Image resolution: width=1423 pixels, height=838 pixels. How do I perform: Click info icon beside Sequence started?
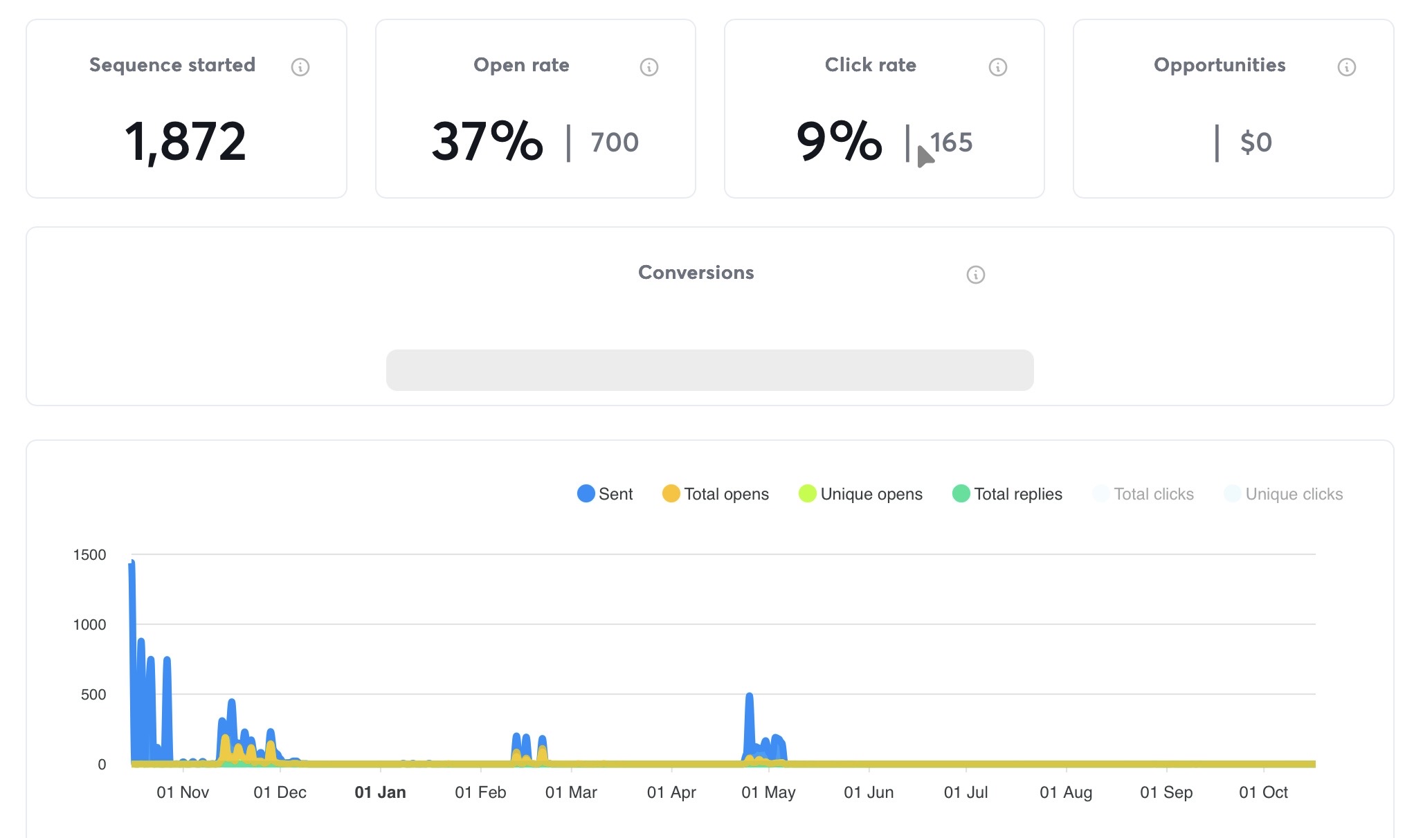(300, 67)
